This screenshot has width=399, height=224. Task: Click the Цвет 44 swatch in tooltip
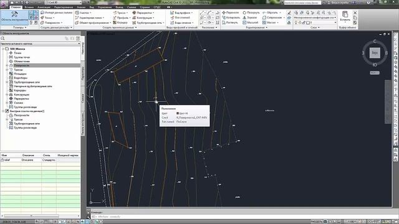[x=178, y=113]
